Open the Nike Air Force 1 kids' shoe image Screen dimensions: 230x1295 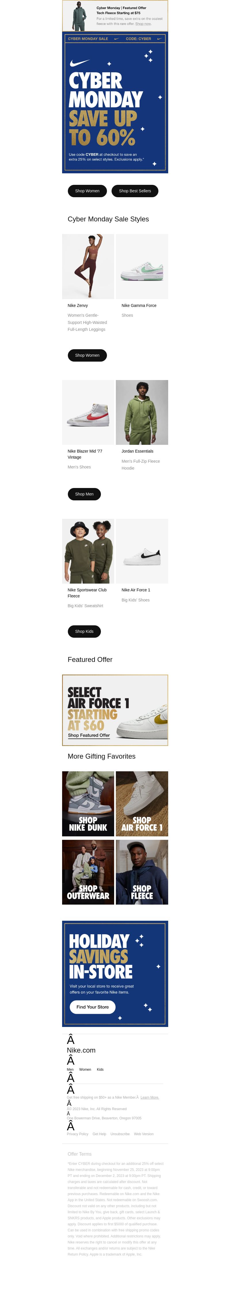tap(142, 551)
